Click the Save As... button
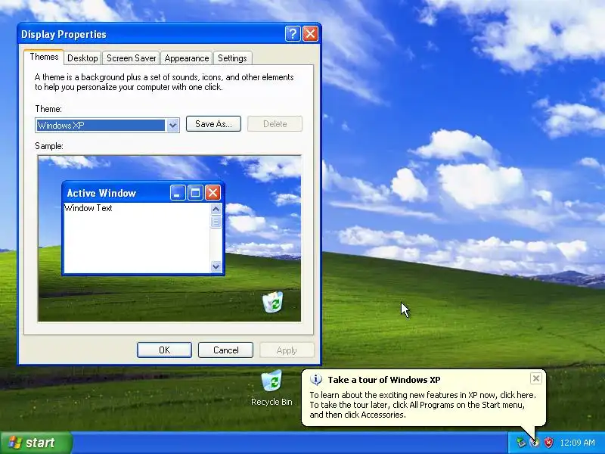The width and height of the screenshot is (605, 454). click(213, 124)
